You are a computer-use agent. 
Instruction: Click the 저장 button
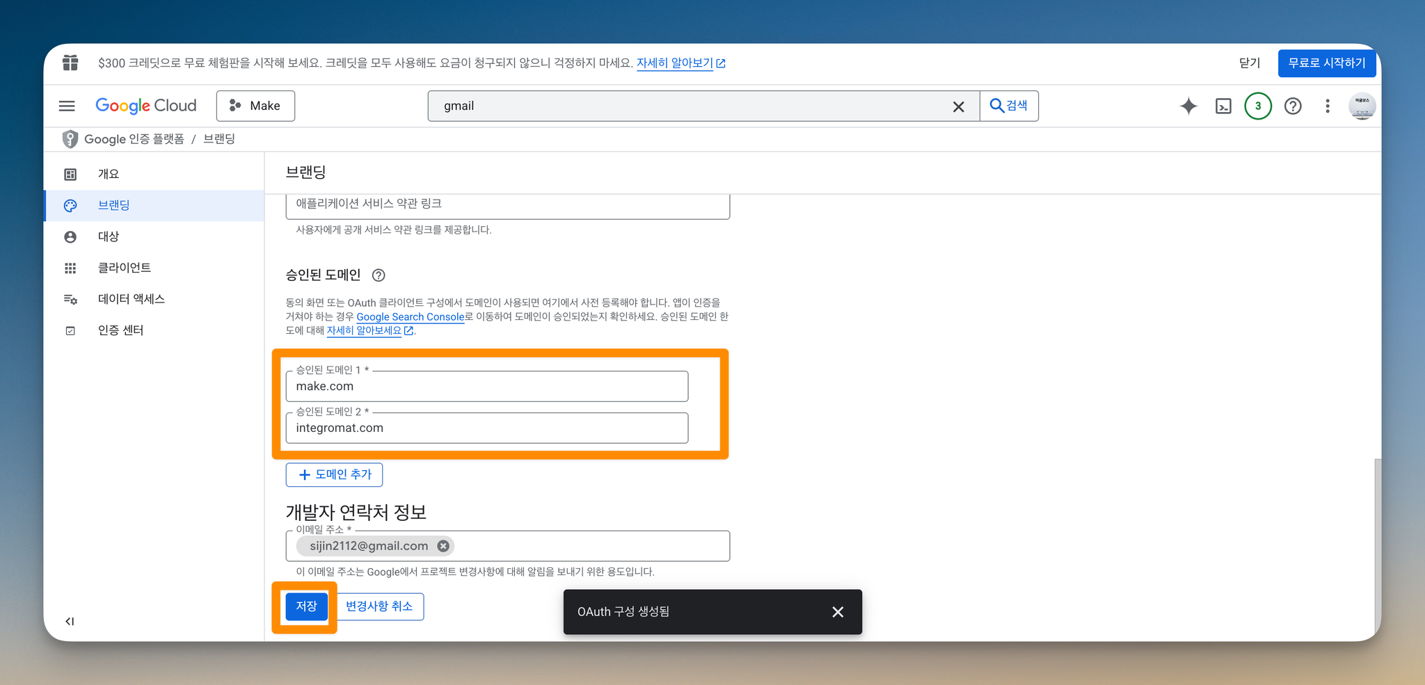[x=306, y=606]
